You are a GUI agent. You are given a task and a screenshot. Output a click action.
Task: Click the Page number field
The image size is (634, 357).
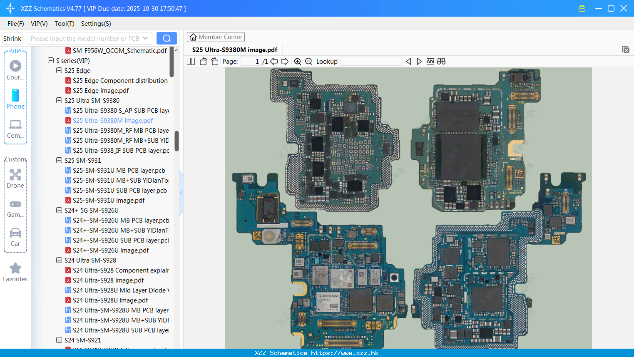tap(251, 62)
